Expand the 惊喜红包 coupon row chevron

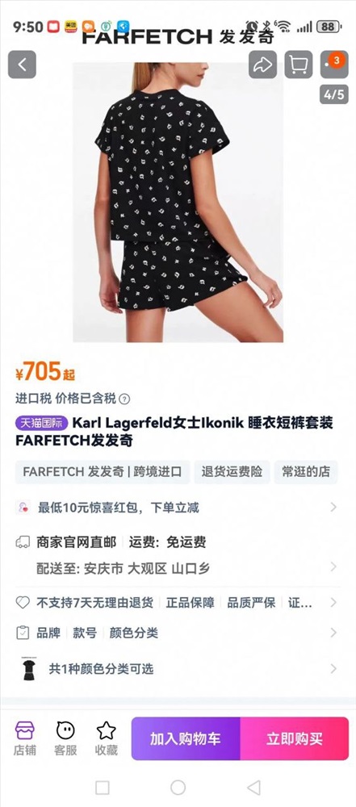(x=333, y=508)
